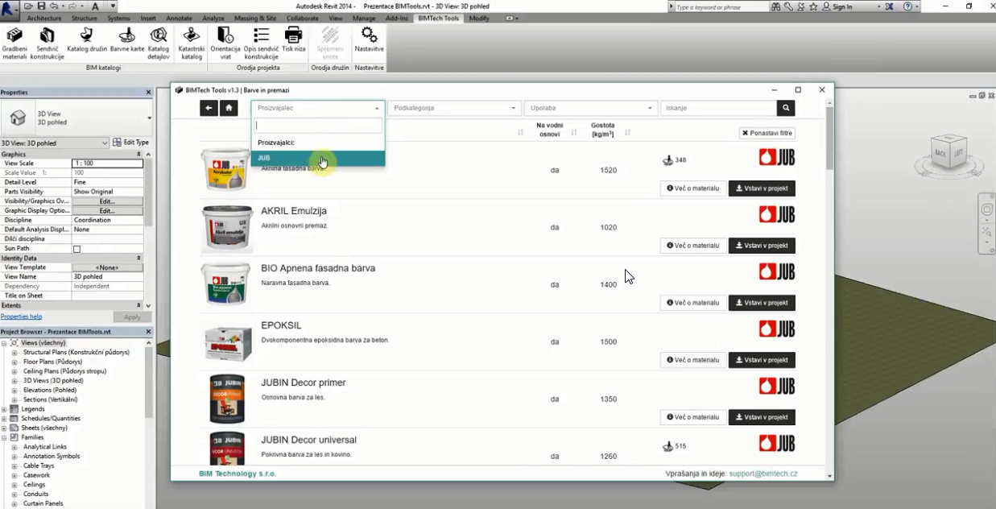Click the ViewCube in 3D view

tap(949, 153)
